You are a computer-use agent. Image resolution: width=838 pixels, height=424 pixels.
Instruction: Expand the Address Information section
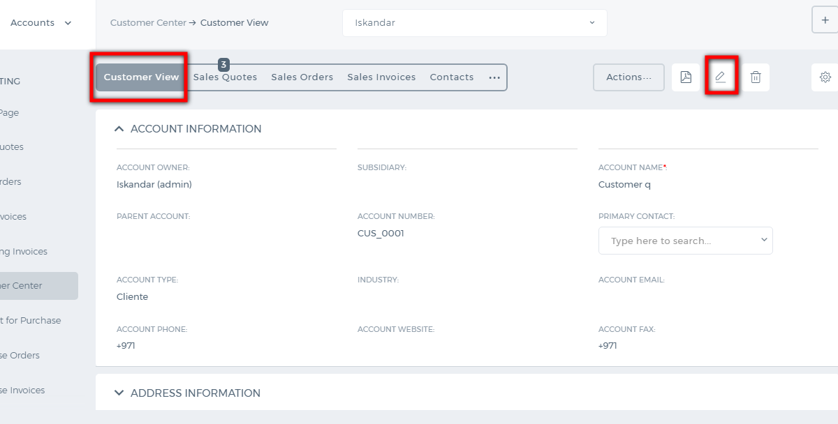pos(119,393)
